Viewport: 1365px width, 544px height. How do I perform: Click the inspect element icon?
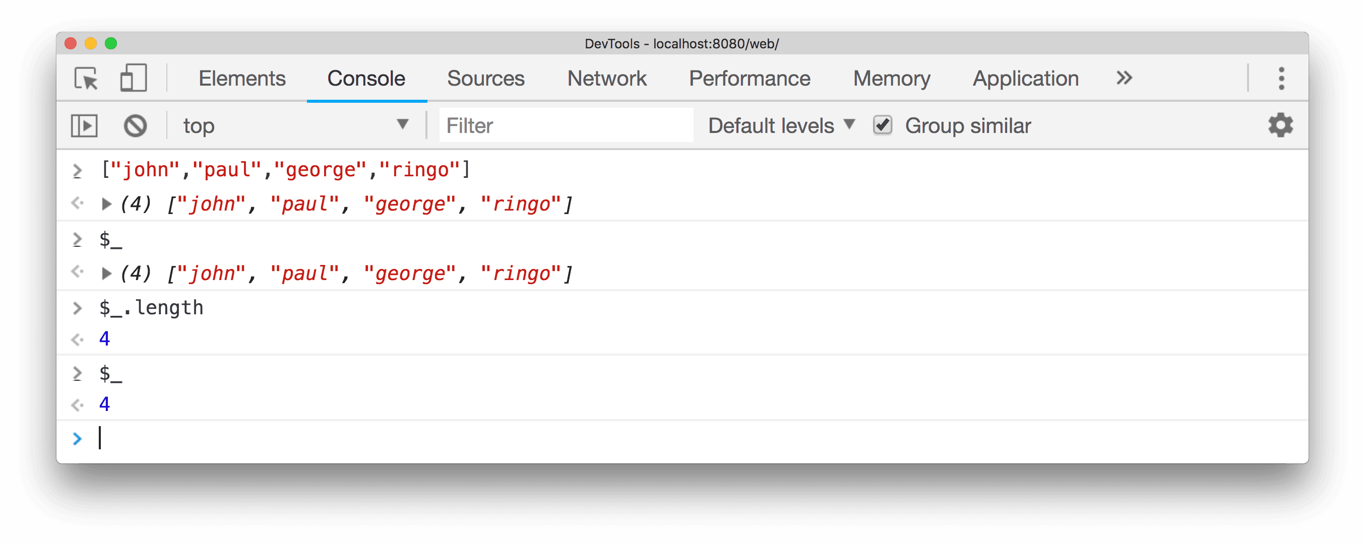[x=88, y=79]
